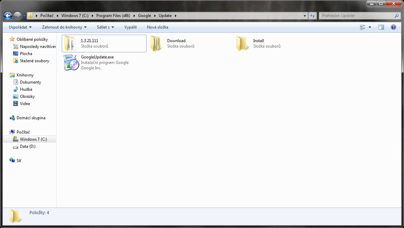This screenshot has width=404, height=228.
Task: Open the address bar history dropdown arrow
Action: [305, 16]
